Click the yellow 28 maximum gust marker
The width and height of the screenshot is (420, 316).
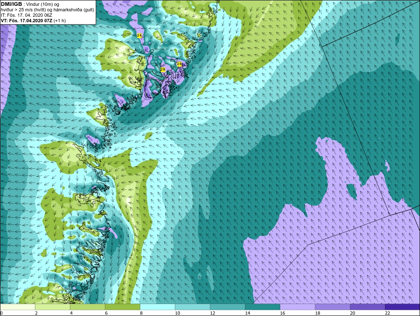[163, 70]
